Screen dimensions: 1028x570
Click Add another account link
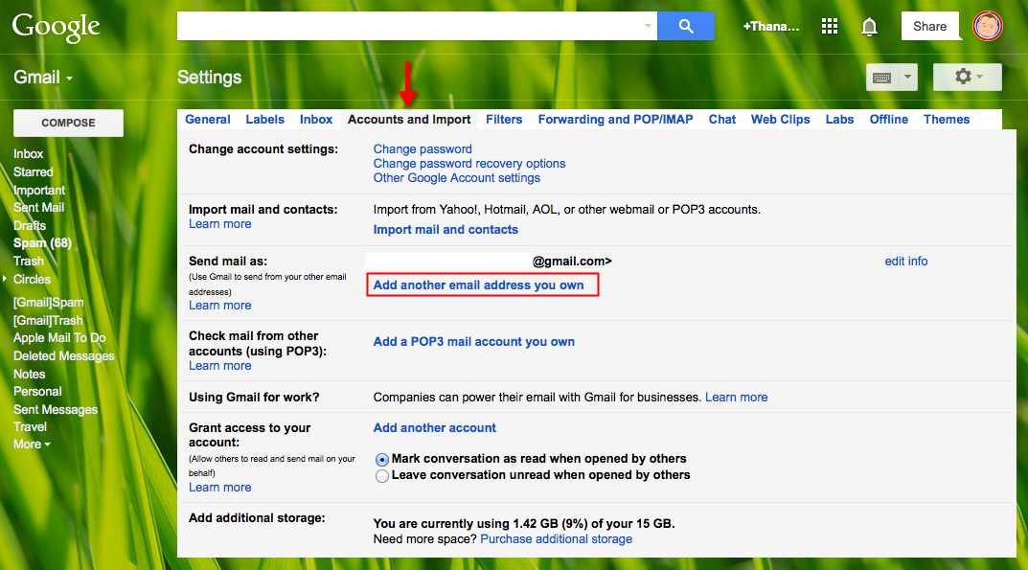tap(435, 427)
